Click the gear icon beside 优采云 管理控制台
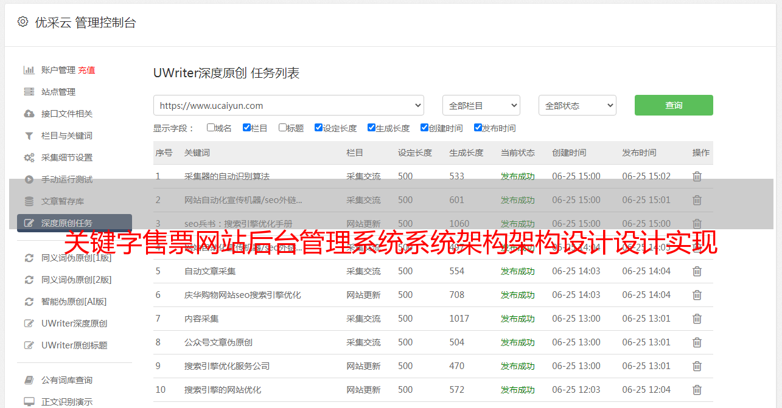The height and width of the screenshot is (408, 782). (23, 22)
